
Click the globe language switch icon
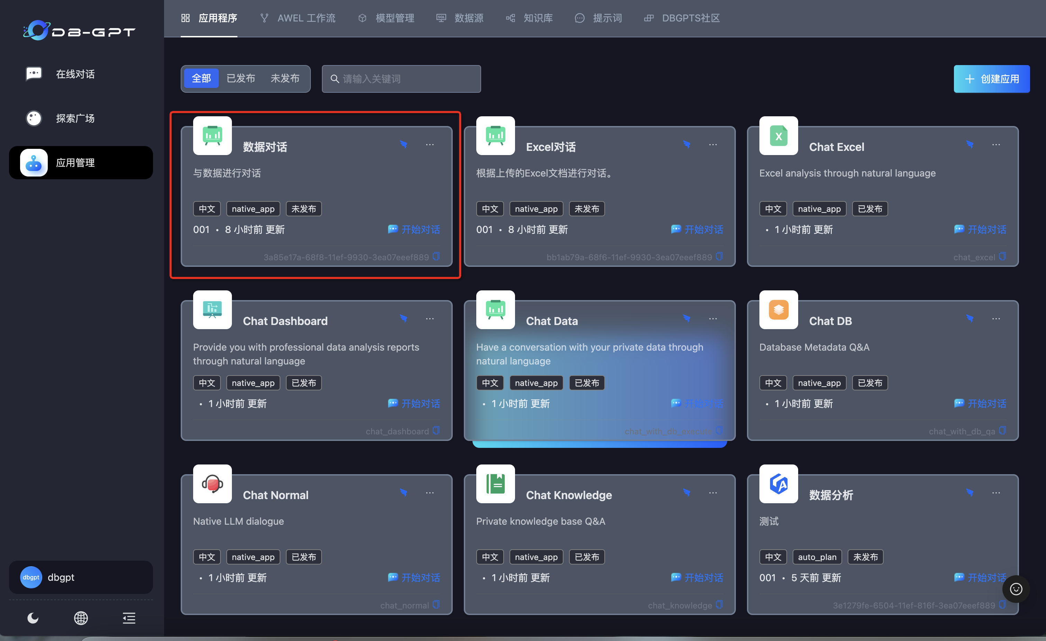pyautogui.click(x=81, y=618)
